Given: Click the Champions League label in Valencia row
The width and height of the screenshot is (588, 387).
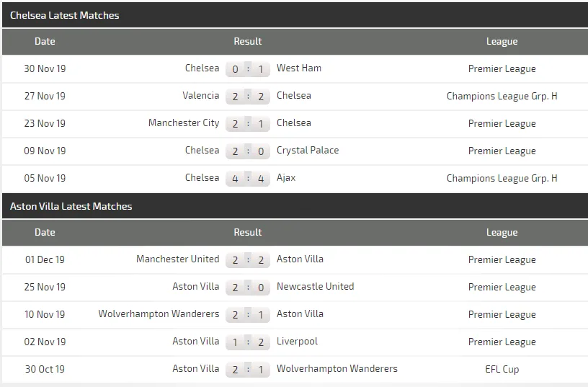Looking at the screenshot, I should [x=502, y=96].
